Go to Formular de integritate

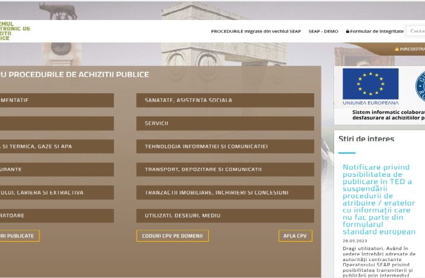[x=377, y=31]
